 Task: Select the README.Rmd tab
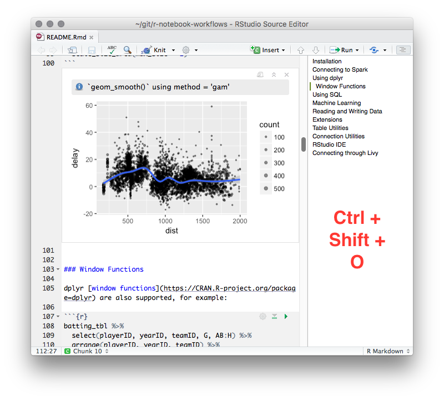point(62,37)
